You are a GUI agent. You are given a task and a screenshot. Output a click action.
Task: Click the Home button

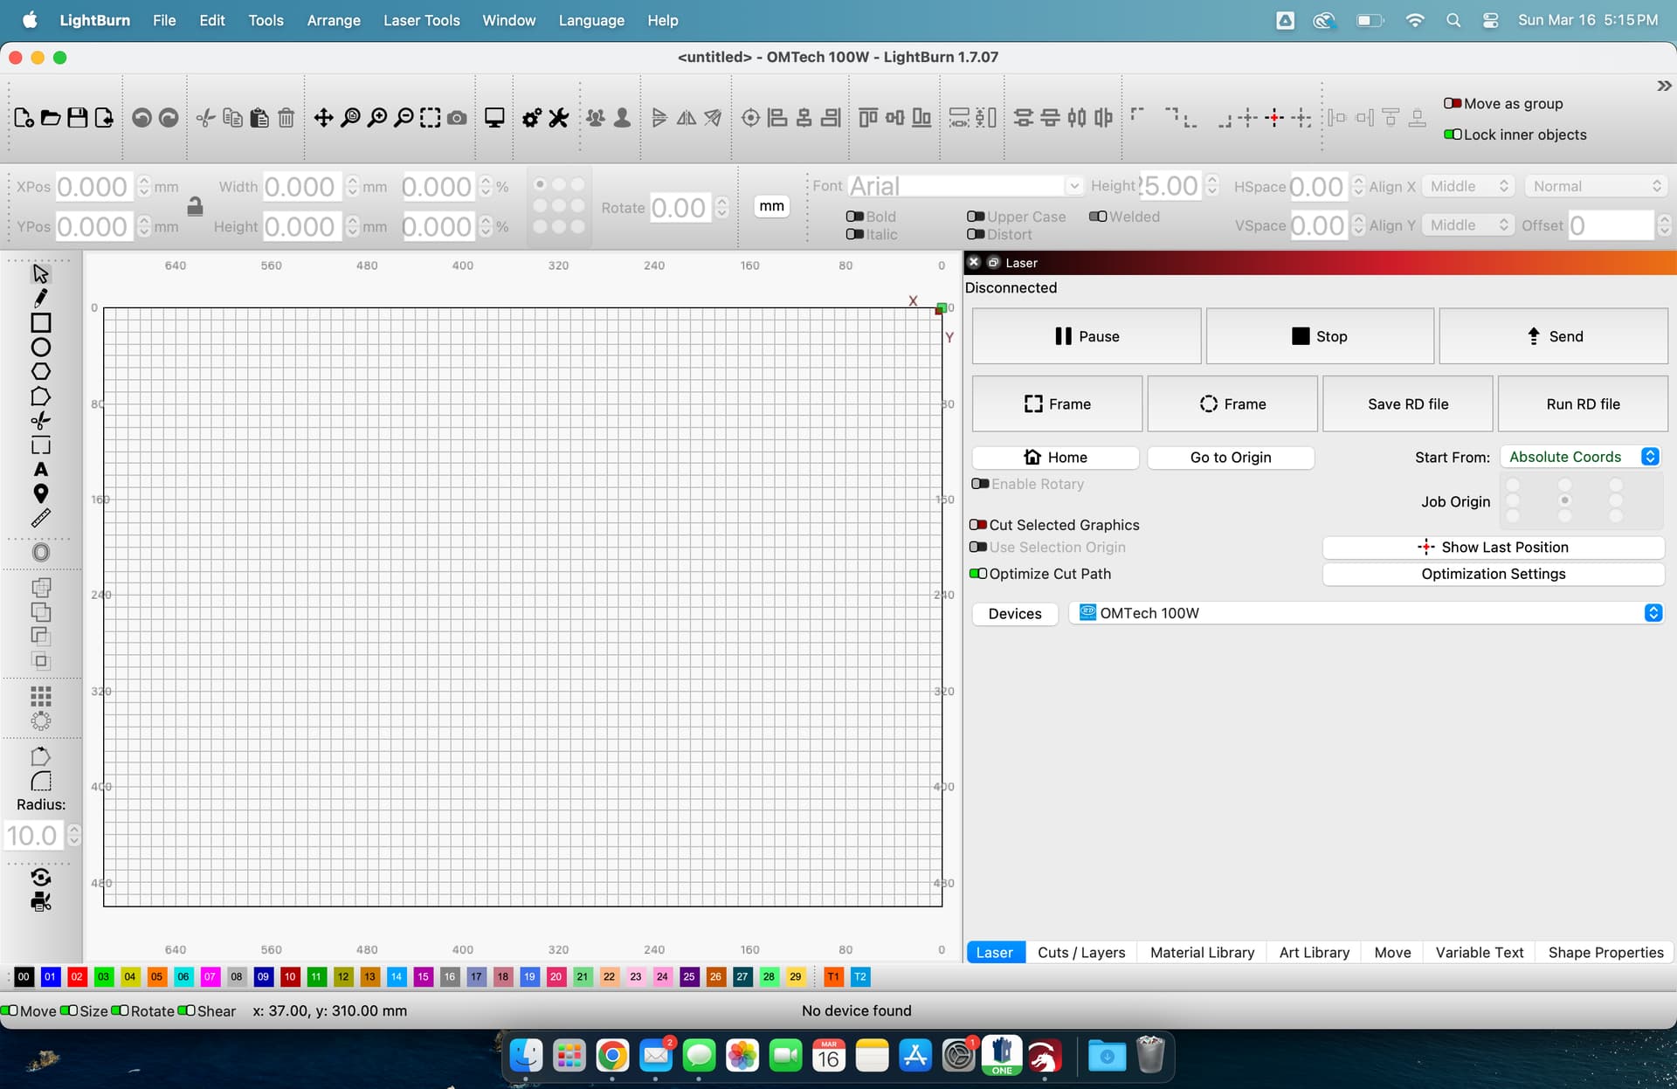click(1055, 458)
